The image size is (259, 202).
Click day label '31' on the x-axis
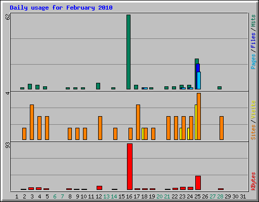tap(243, 196)
